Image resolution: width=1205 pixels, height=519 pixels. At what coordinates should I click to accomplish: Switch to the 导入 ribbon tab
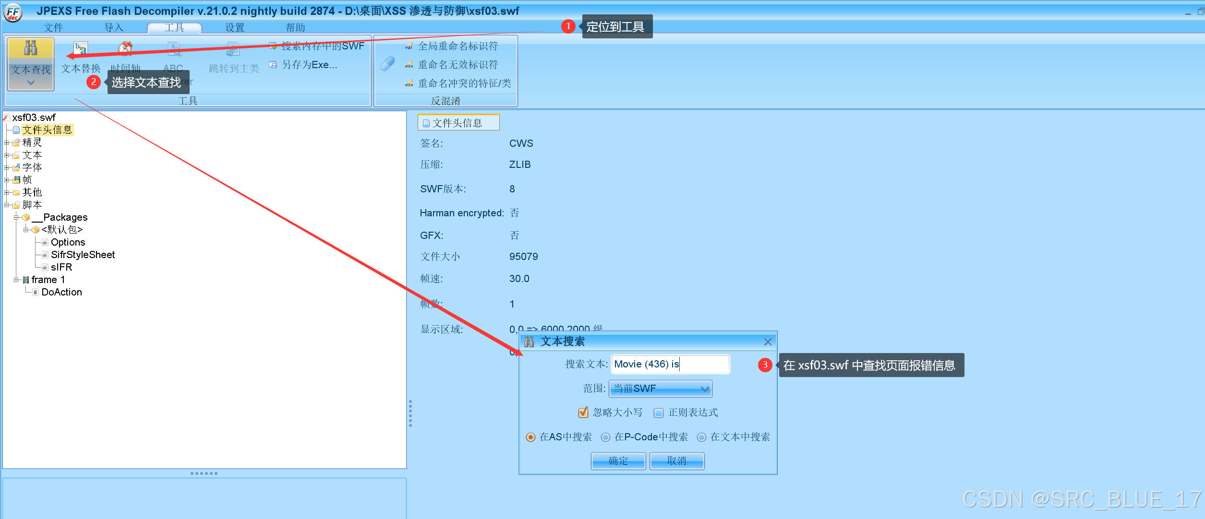(113, 27)
